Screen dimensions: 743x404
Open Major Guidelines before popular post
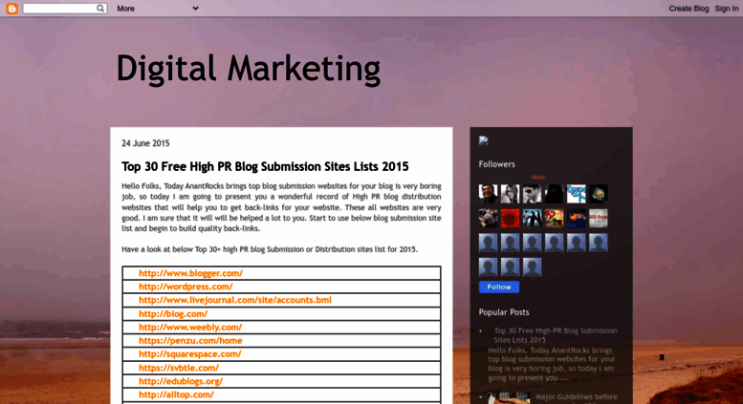click(577, 397)
